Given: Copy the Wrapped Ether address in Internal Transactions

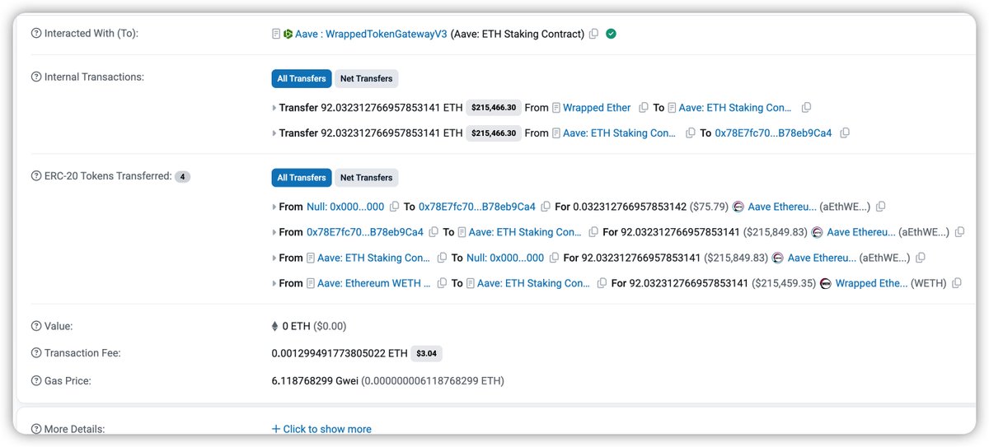Looking at the screenshot, I should (644, 108).
